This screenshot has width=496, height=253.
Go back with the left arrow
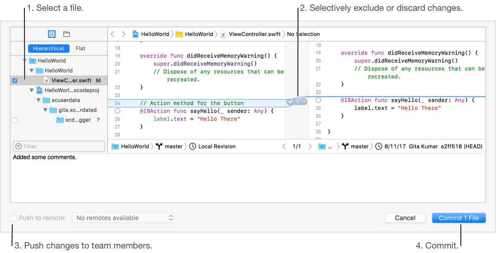point(113,34)
